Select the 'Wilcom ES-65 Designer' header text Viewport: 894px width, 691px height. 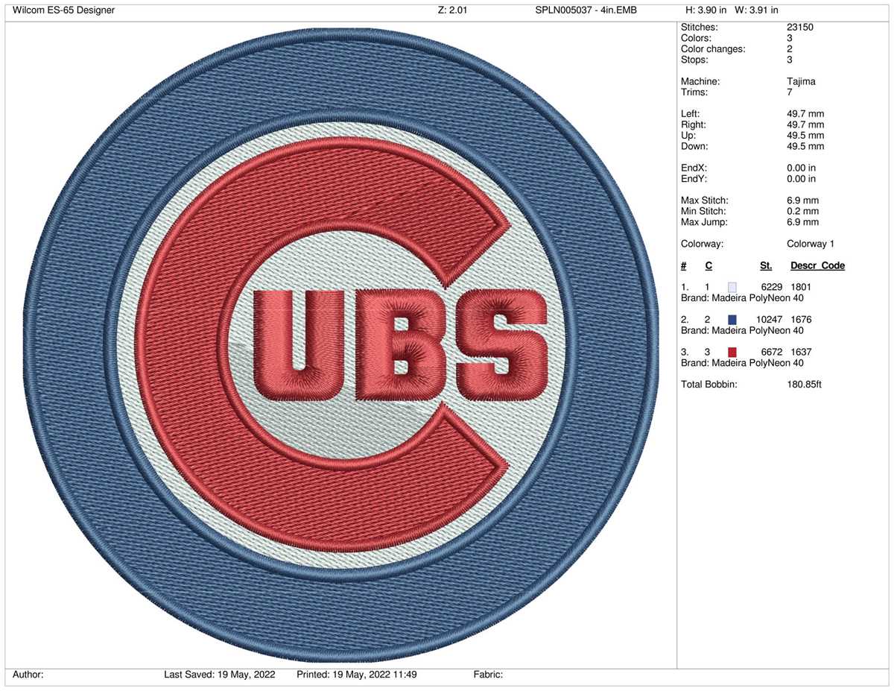pyautogui.click(x=64, y=10)
